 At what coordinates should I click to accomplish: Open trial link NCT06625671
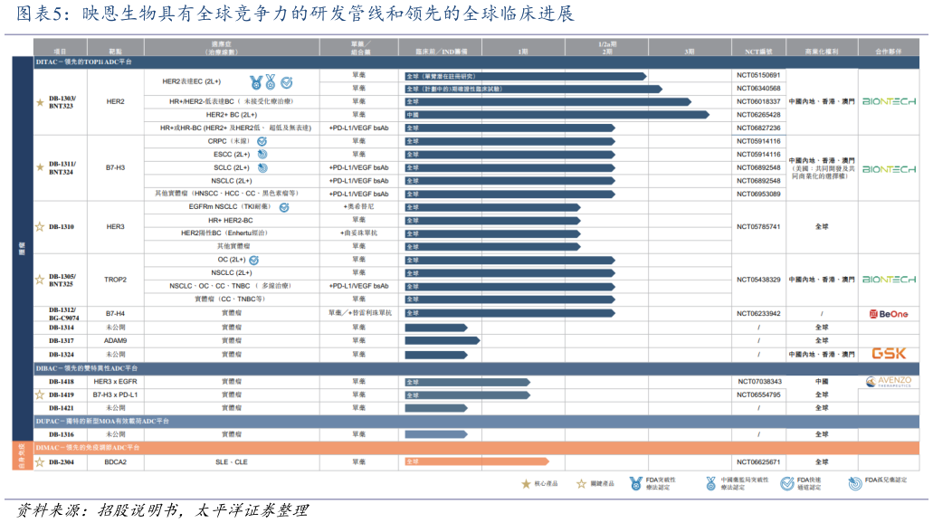click(757, 461)
